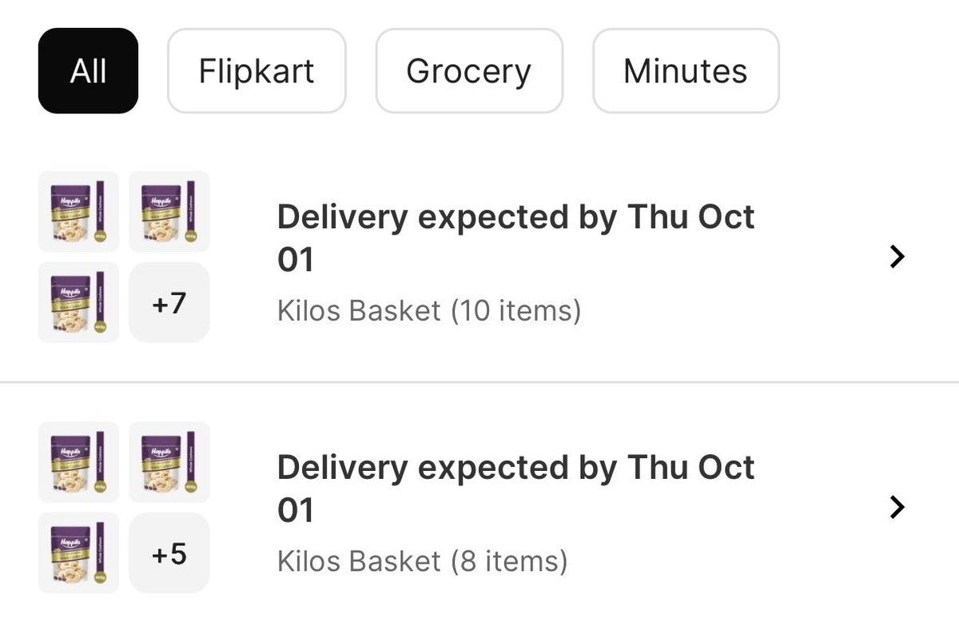Switch to the Minutes filter
This screenshot has height=630, width=959.
click(686, 71)
